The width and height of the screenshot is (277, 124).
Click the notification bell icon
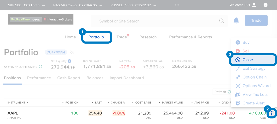click(236, 21)
